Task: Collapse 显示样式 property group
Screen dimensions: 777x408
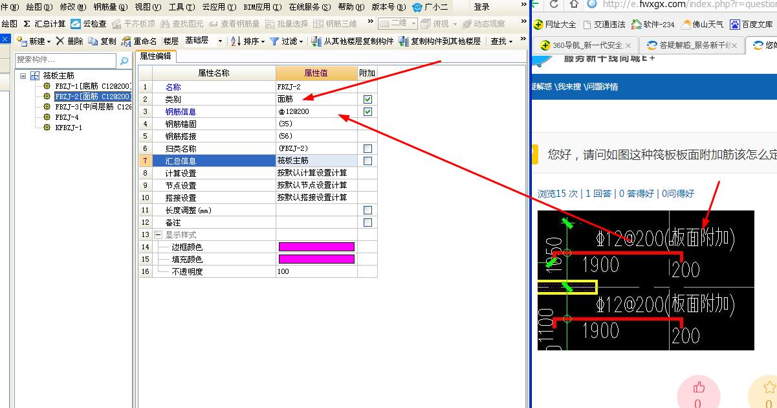Action: tap(158, 234)
